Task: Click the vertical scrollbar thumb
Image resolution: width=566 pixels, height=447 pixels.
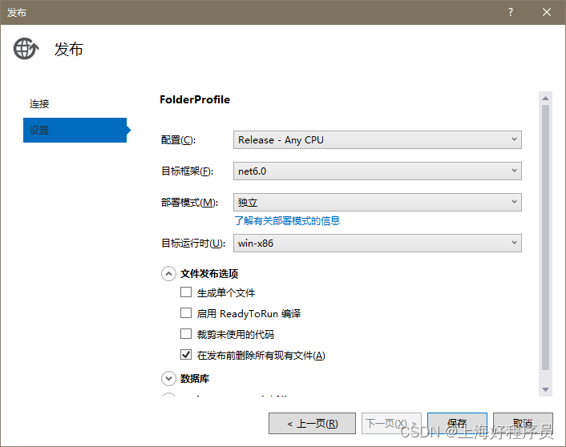Action: 545,238
